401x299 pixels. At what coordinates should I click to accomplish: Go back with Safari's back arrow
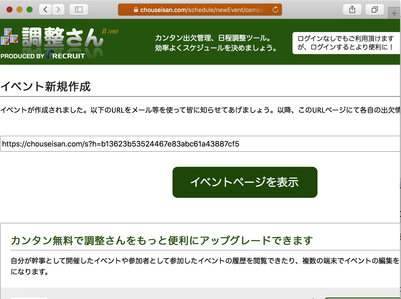click(45, 10)
